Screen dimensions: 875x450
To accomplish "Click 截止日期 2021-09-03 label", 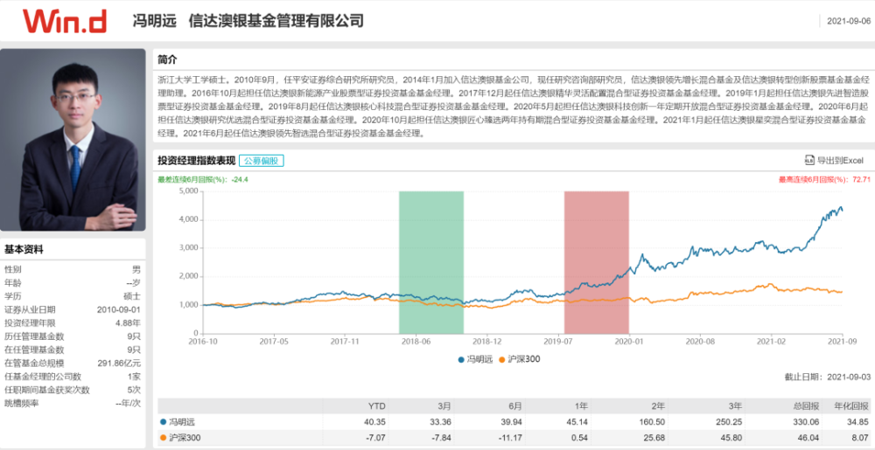I will click(x=827, y=377).
